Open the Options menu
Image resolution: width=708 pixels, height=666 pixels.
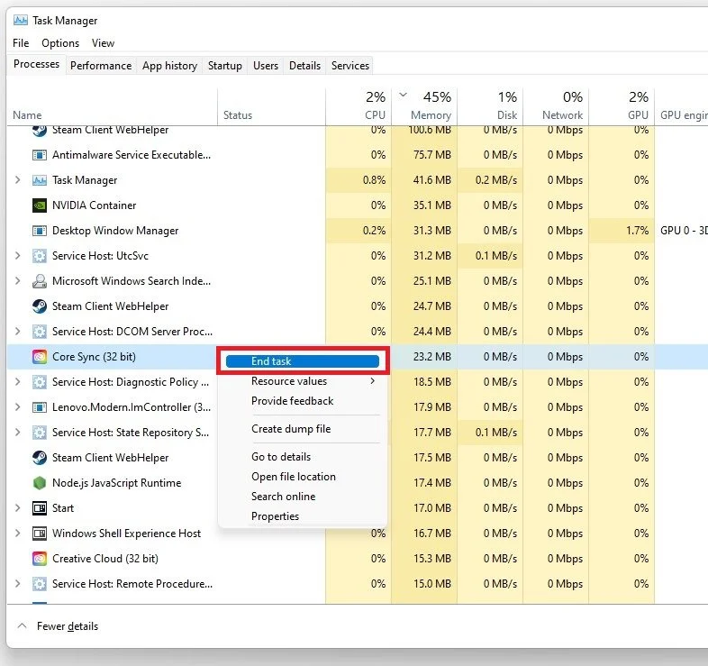click(x=60, y=43)
